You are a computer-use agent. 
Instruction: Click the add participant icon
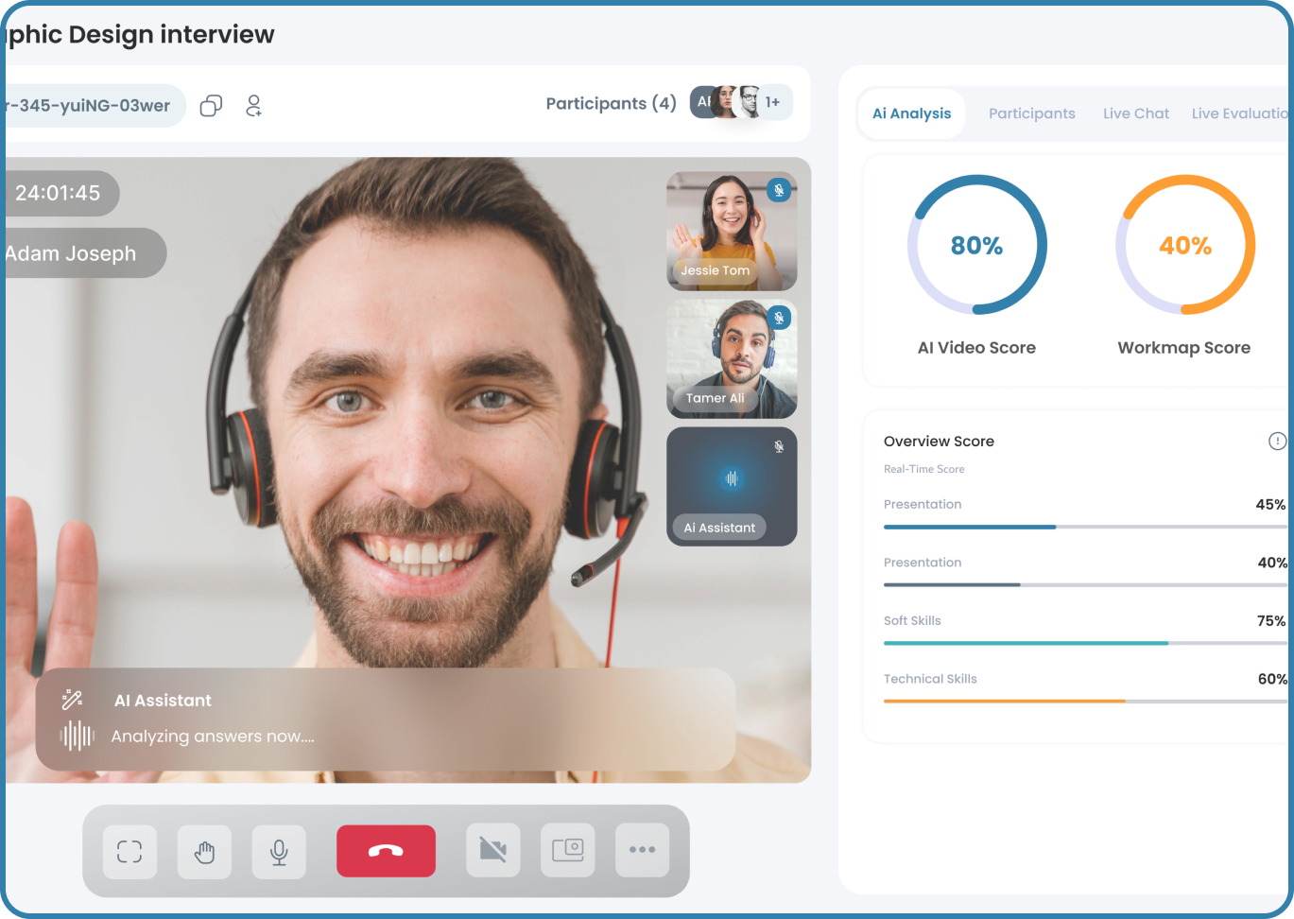253,105
